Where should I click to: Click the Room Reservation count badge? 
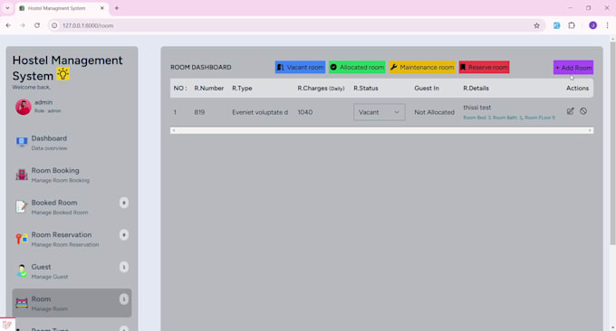click(x=124, y=235)
